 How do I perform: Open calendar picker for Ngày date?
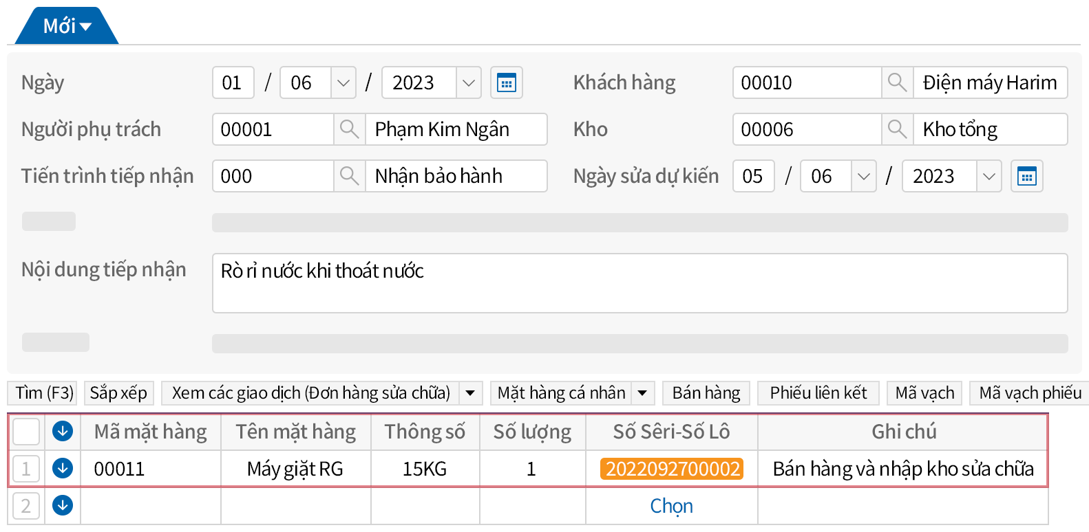point(506,83)
